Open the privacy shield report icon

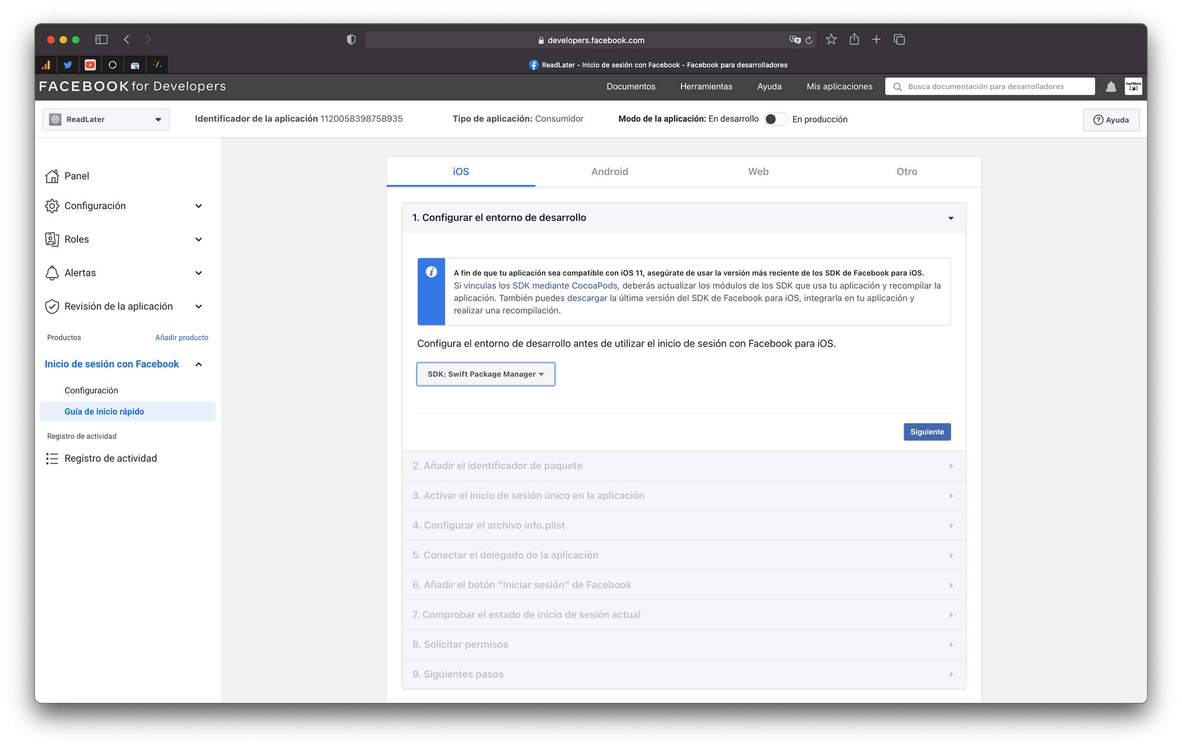point(351,40)
